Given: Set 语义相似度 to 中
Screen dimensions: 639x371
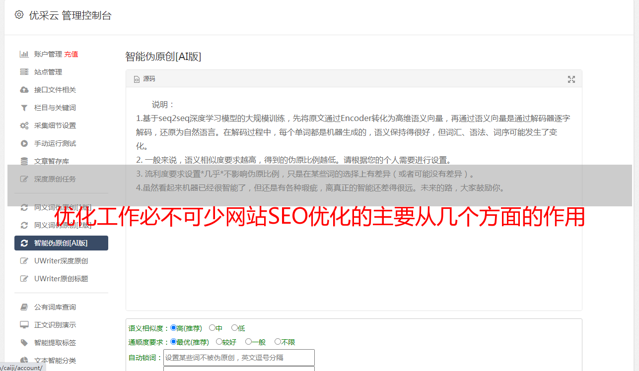Looking at the screenshot, I should (212, 328).
